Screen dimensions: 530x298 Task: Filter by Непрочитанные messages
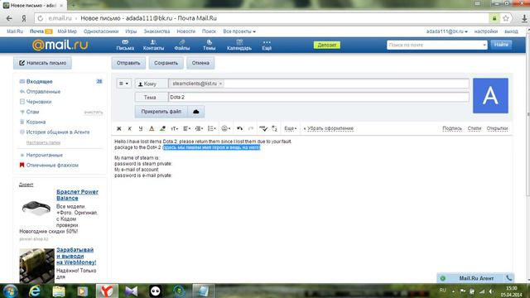pos(45,155)
